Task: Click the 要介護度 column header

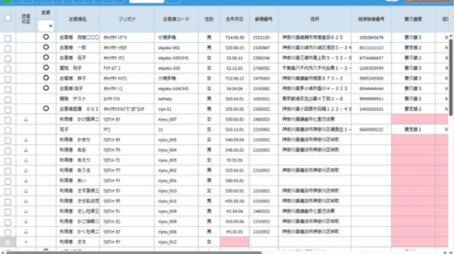Action: click(413, 19)
